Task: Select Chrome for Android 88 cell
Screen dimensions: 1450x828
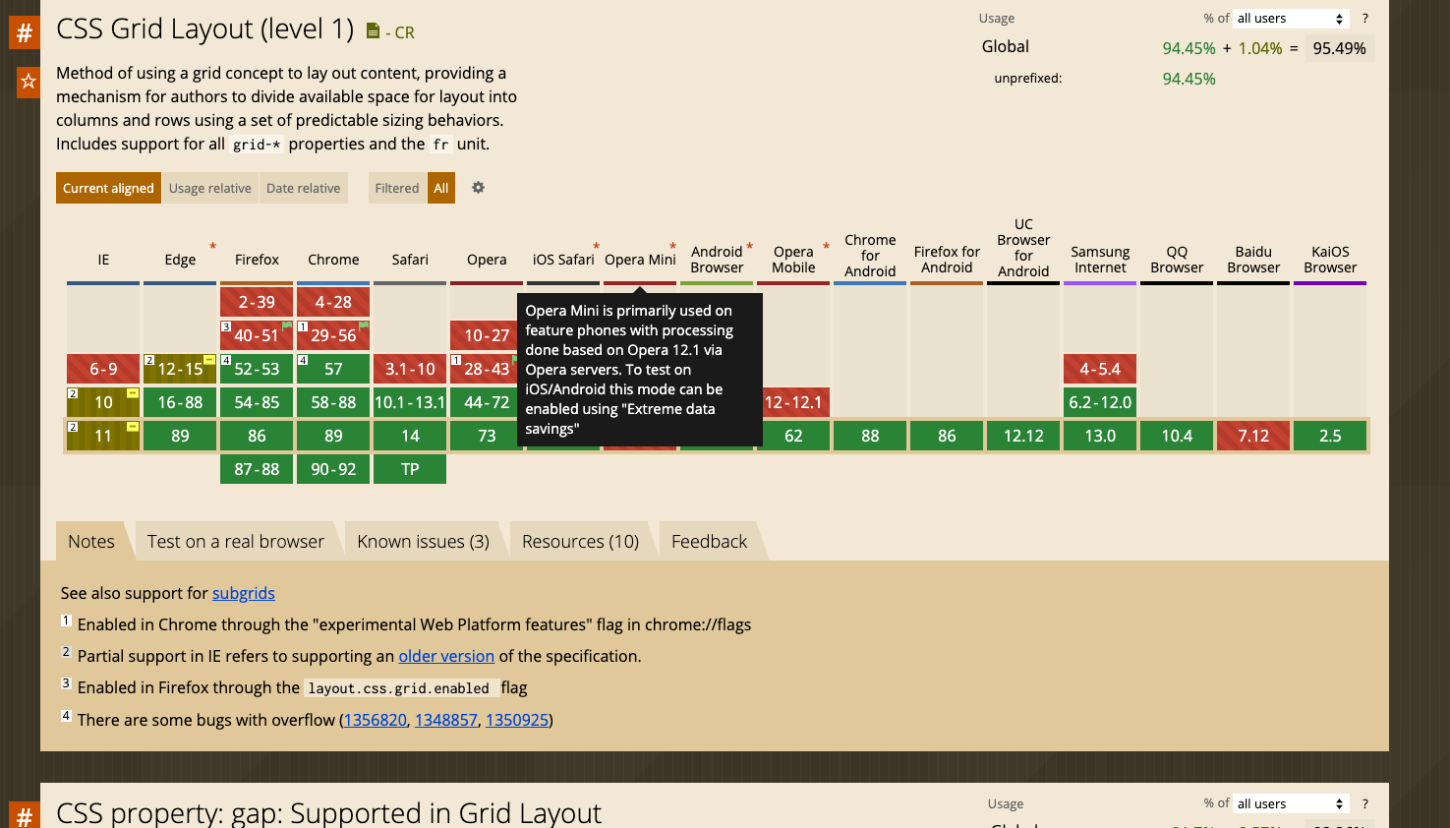Action: coord(870,436)
